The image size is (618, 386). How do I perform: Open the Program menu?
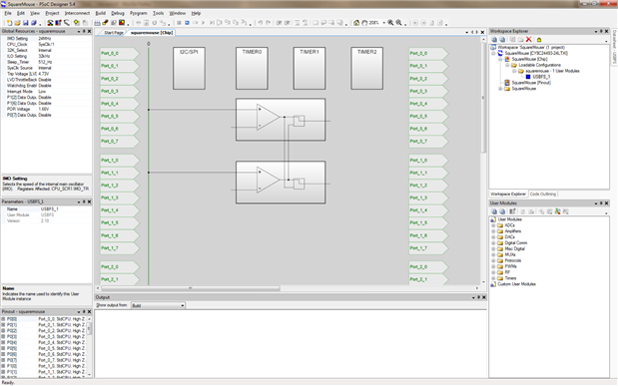point(139,13)
